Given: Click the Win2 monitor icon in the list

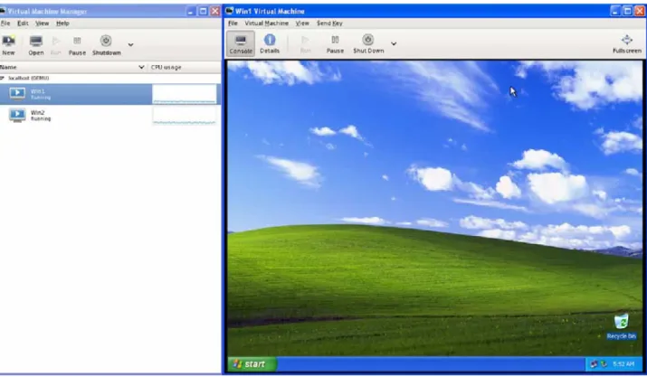Looking at the screenshot, I should 17,115.
